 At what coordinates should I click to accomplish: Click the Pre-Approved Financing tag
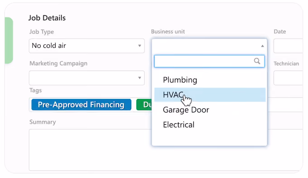[82, 104]
